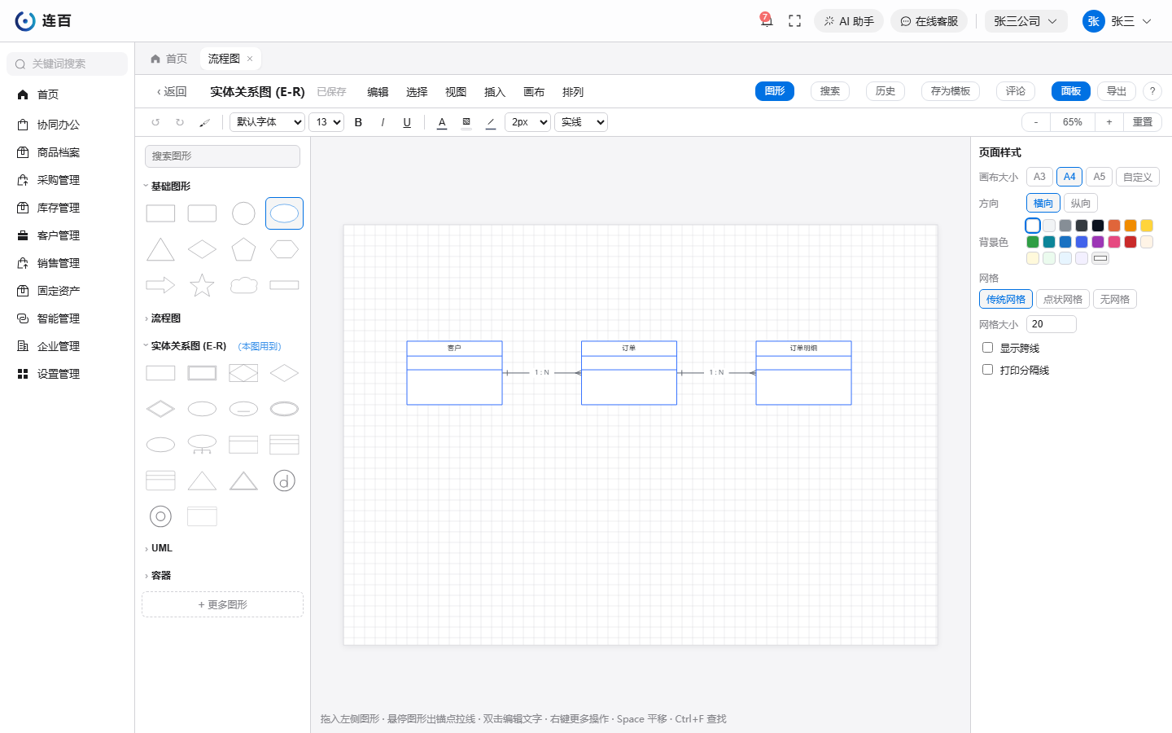Open the font size 13 dropdown
The height and width of the screenshot is (733, 1172).
(x=326, y=122)
